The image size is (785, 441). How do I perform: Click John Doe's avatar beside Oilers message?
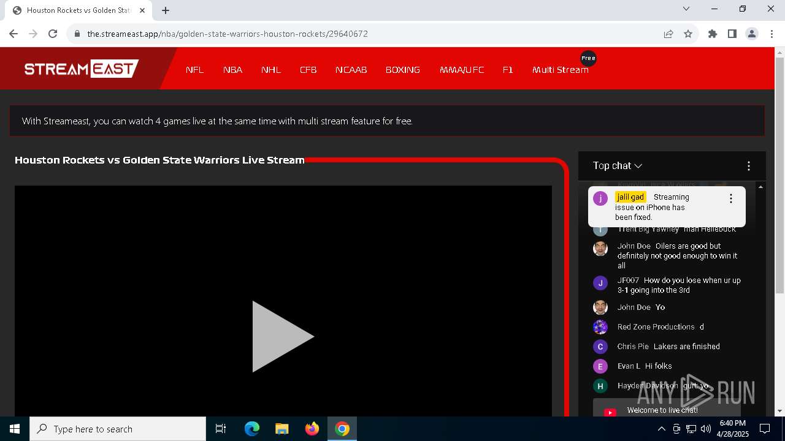coord(600,248)
